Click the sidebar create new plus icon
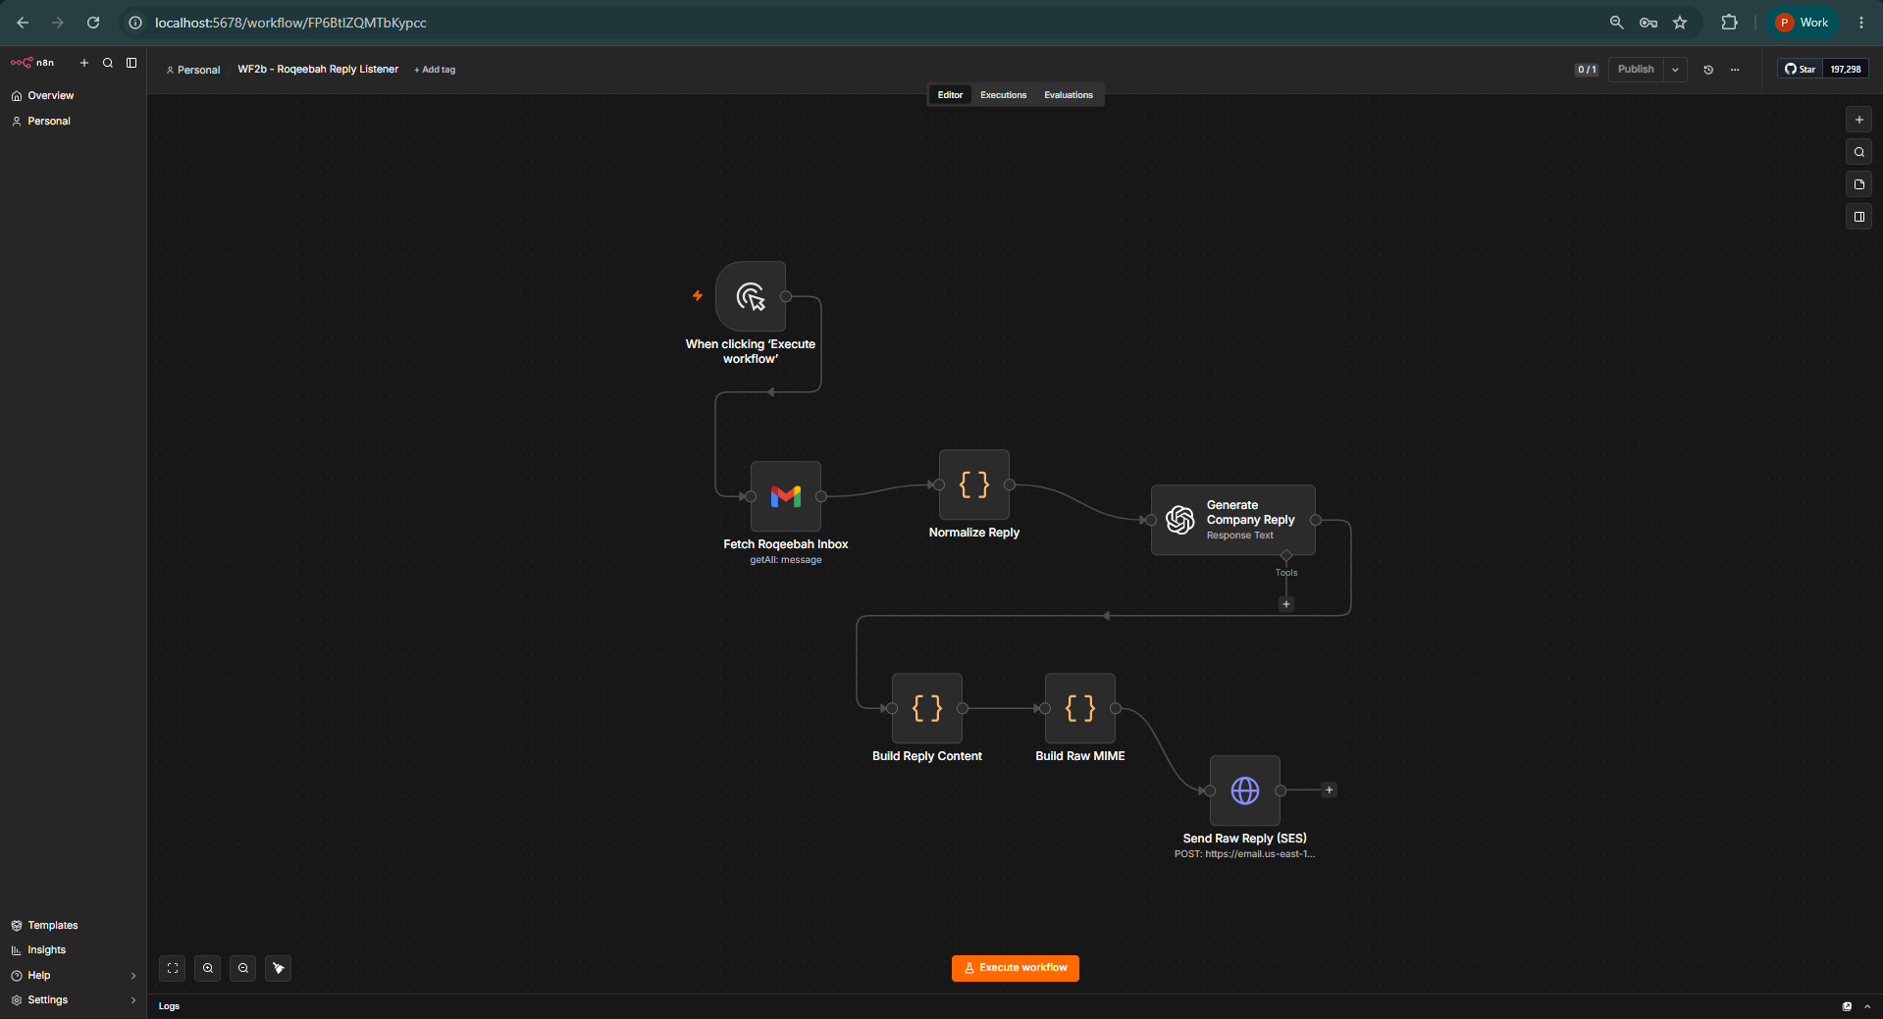The height and width of the screenshot is (1019, 1883). (84, 63)
